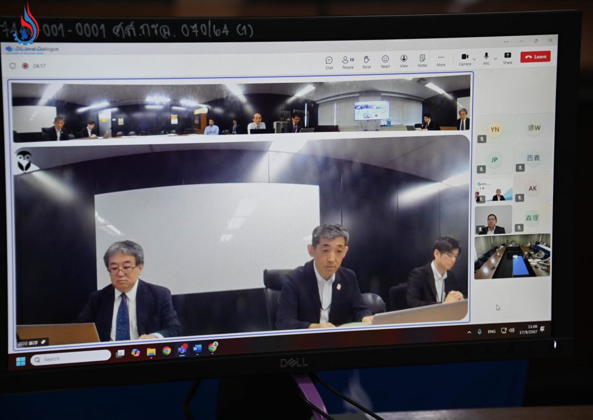The height and width of the screenshot is (420, 593).
Task: Open the Chat panel
Action: tap(329, 61)
